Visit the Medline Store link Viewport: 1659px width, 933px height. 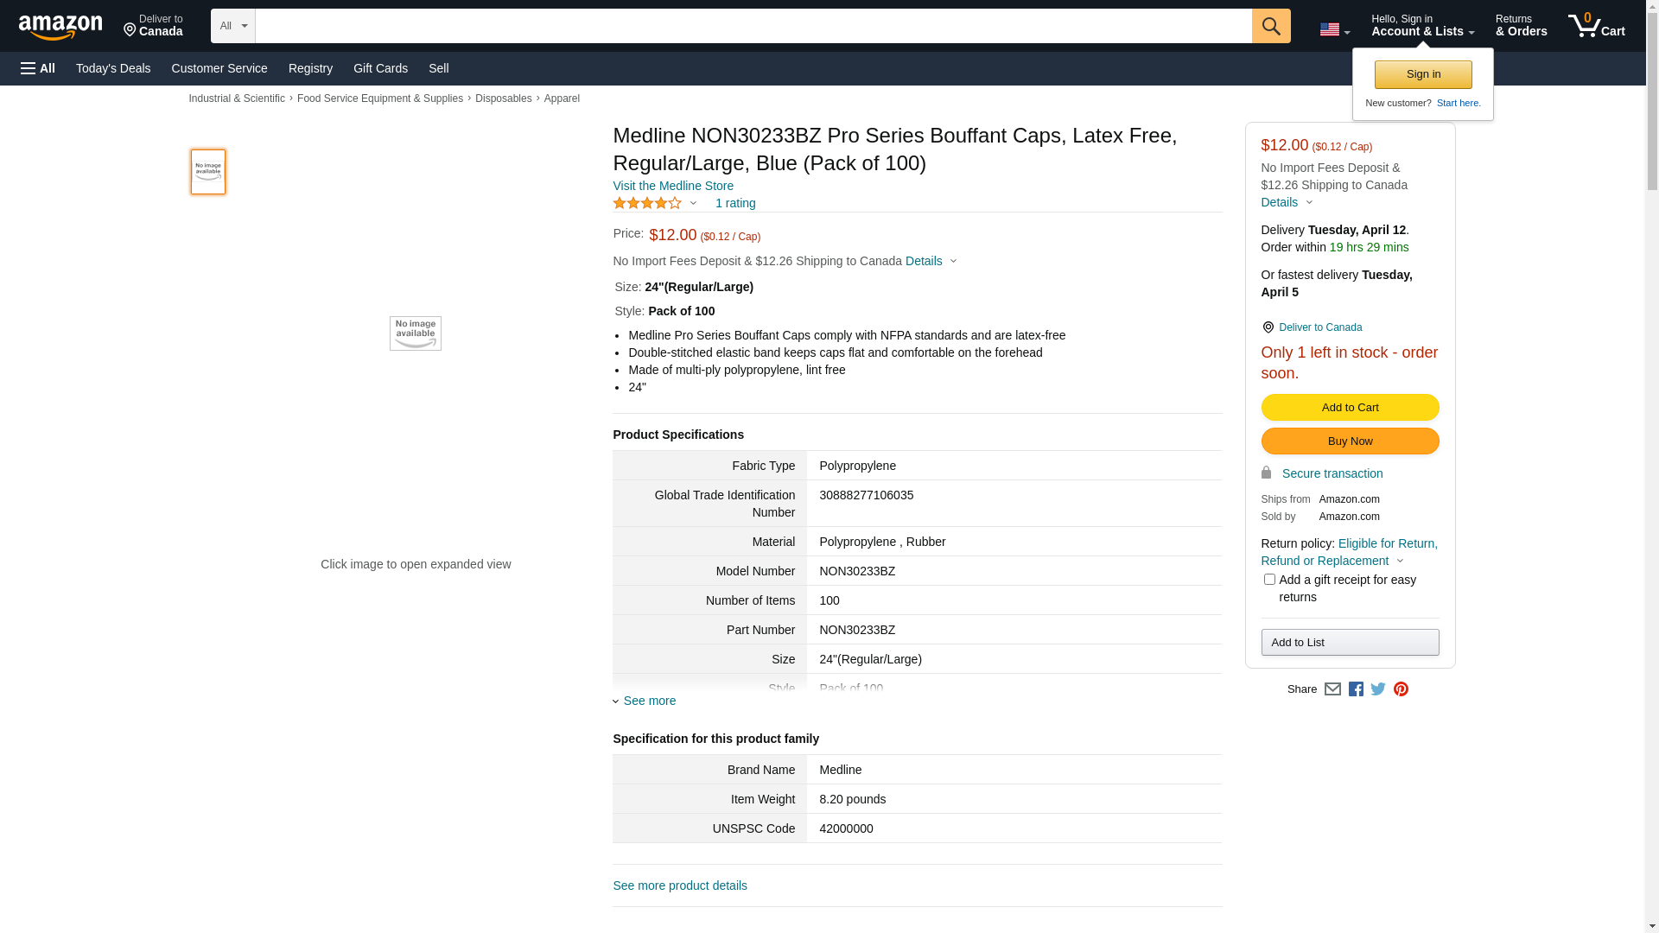673,186
